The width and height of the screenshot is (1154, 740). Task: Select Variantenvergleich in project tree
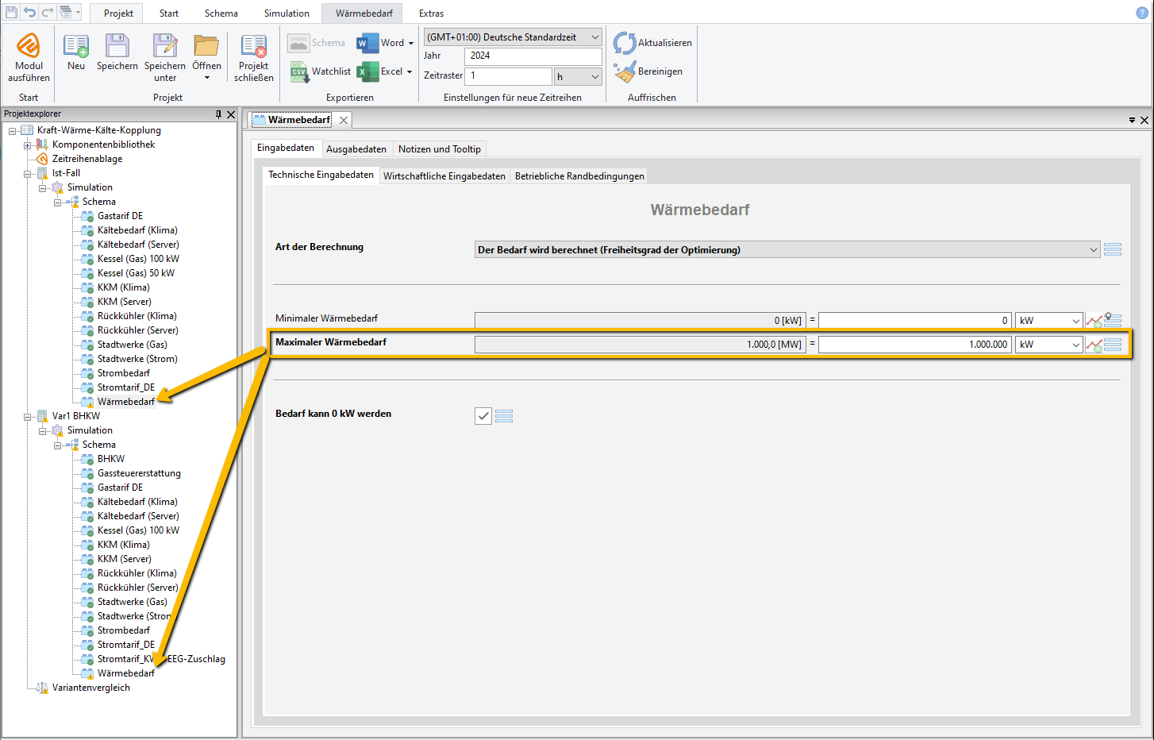[x=90, y=688]
